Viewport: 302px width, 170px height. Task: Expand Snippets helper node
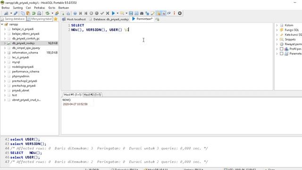pyautogui.click(x=277, y=40)
